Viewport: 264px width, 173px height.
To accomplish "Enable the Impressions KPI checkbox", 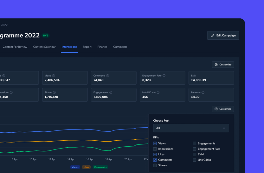I will (155, 149).
